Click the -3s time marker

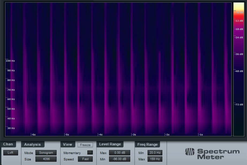134,135
